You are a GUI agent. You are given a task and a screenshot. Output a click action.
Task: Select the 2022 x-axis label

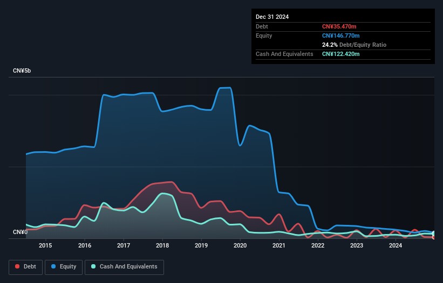[x=318, y=245]
